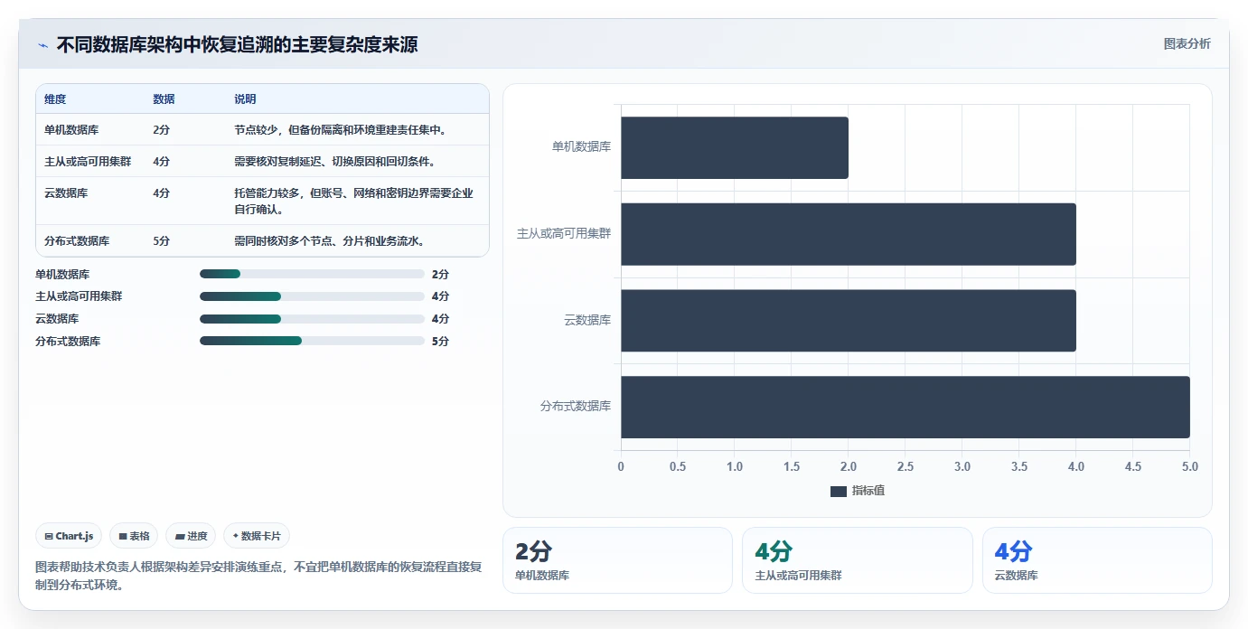1248x629 pixels.
Task: Click the 单机数据库 chart bar
Action: 734,147
